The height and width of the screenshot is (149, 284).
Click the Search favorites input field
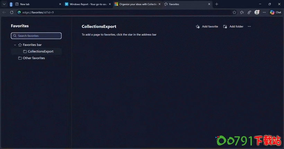36,36
